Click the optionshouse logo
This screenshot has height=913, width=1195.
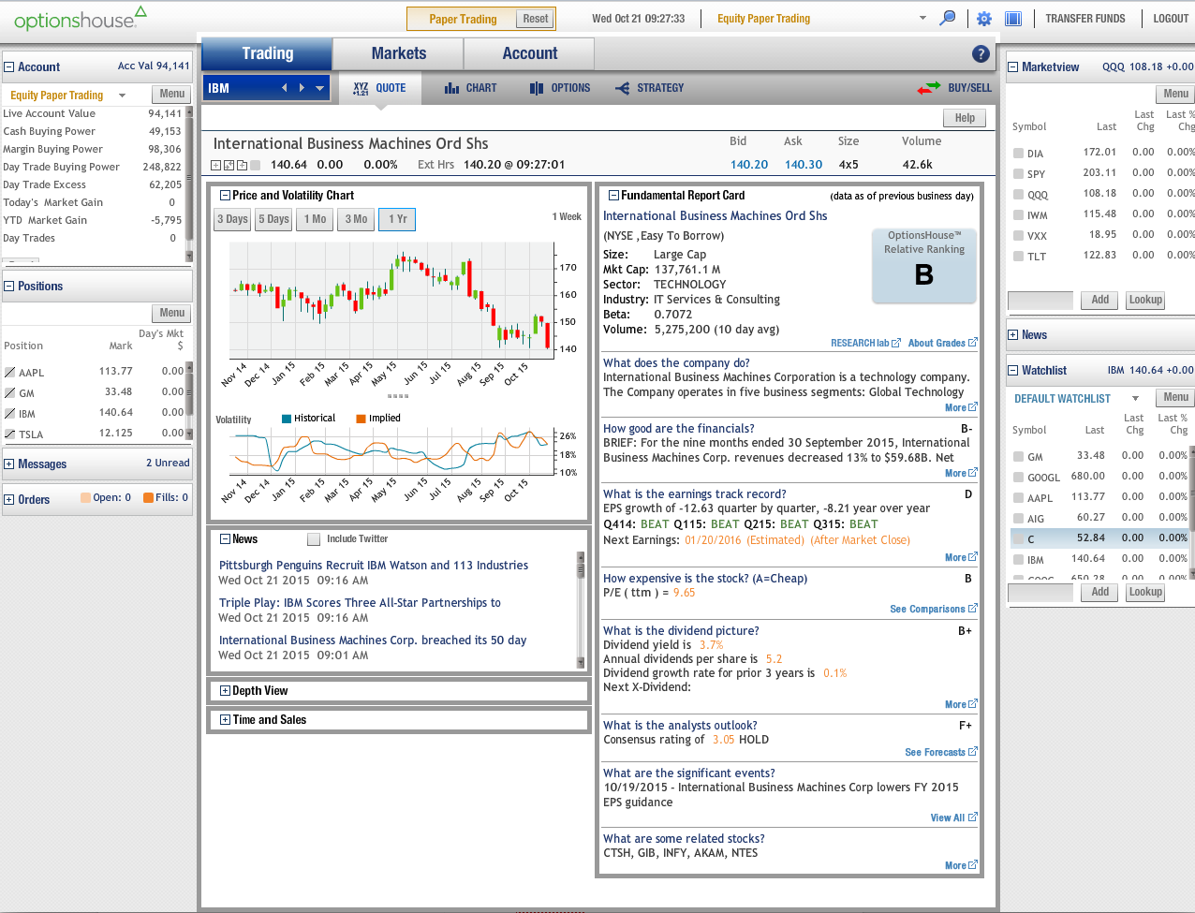pos(81,18)
